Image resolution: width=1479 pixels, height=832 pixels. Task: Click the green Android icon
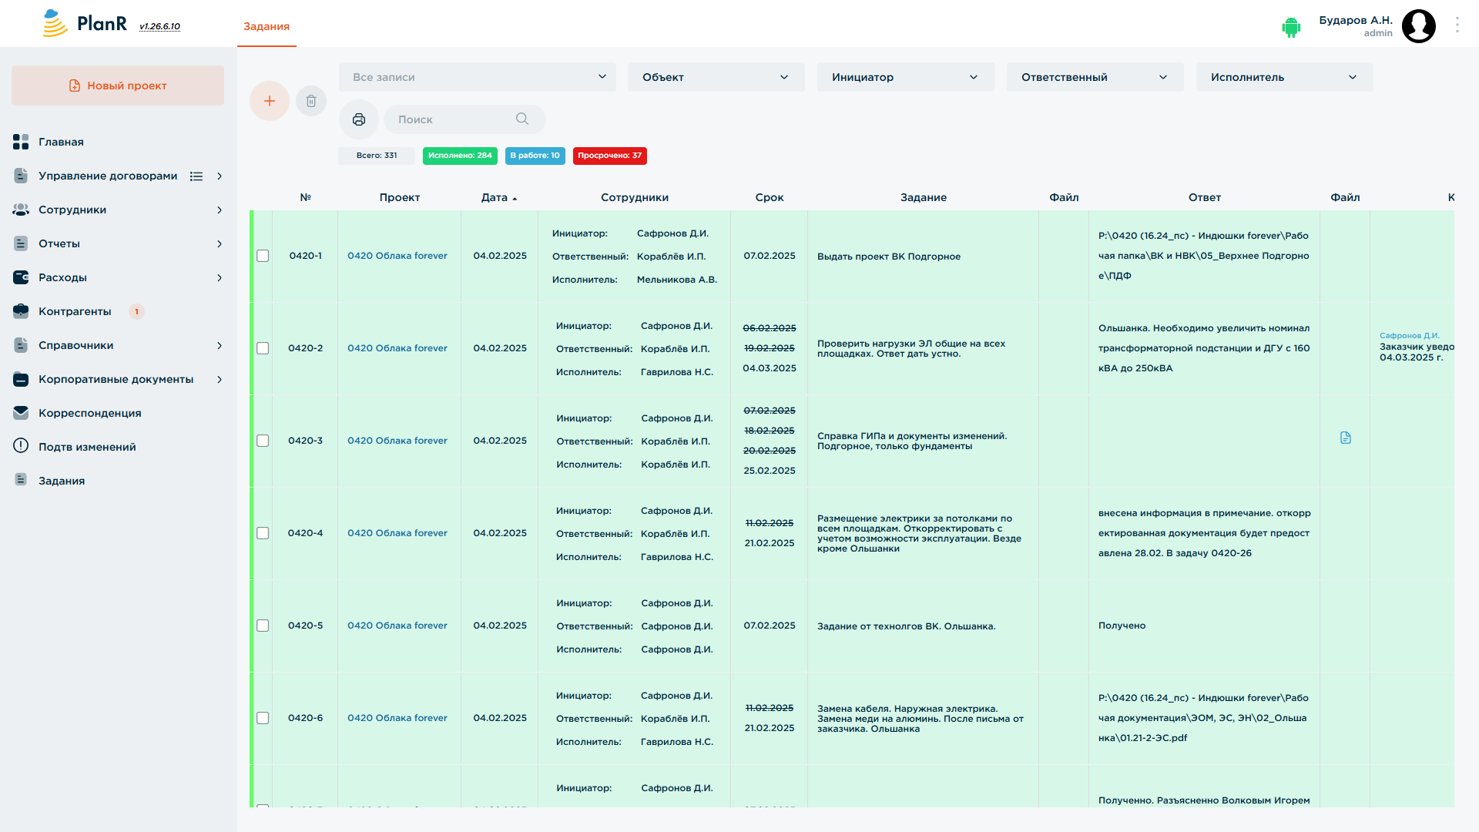pyautogui.click(x=1291, y=27)
